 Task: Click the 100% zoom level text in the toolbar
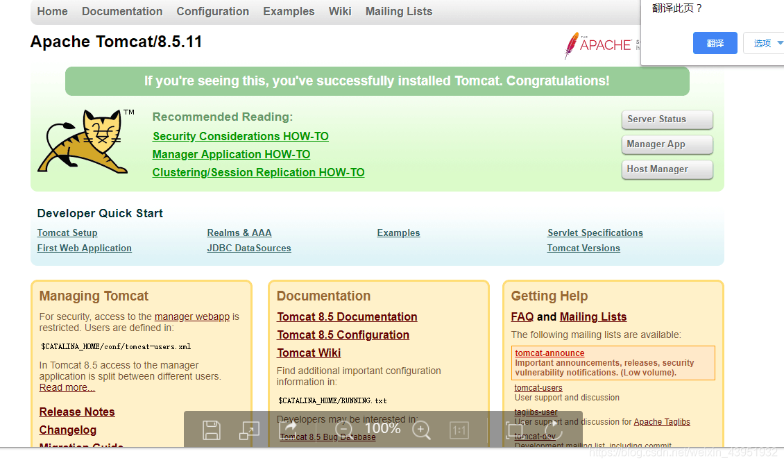[382, 428]
